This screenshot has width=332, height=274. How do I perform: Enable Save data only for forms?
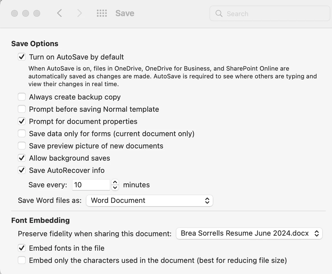click(x=22, y=133)
